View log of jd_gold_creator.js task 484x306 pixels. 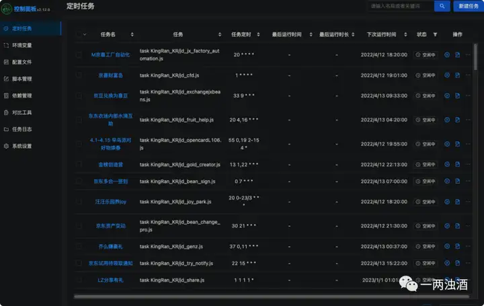tap(458, 164)
